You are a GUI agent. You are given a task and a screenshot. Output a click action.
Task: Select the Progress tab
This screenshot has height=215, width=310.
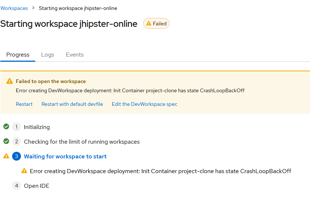click(18, 55)
